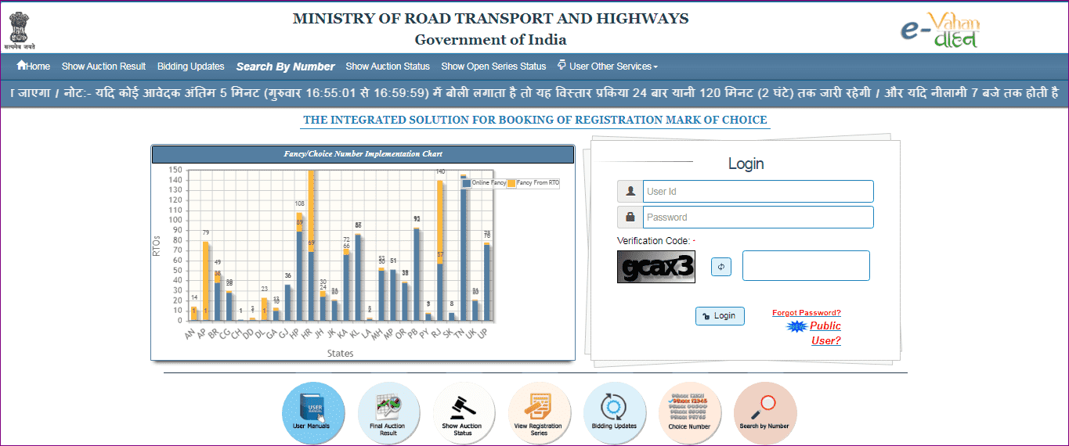This screenshot has width=1069, height=446.
Task: Click the Verification Code label
Action: click(x=656, y=240)
